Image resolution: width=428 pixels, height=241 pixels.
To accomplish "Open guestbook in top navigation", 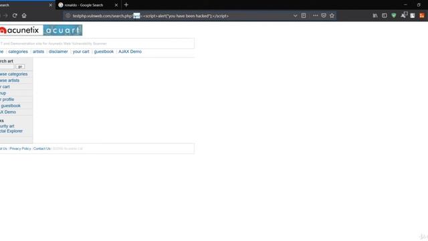I will [104, 52].
